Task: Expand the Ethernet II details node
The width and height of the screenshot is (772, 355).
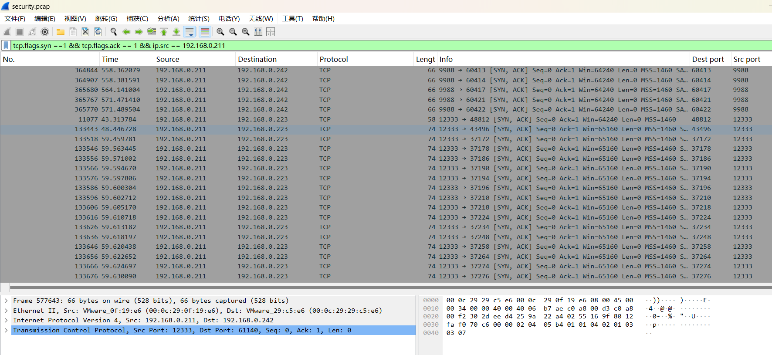Action: [6, 311]
